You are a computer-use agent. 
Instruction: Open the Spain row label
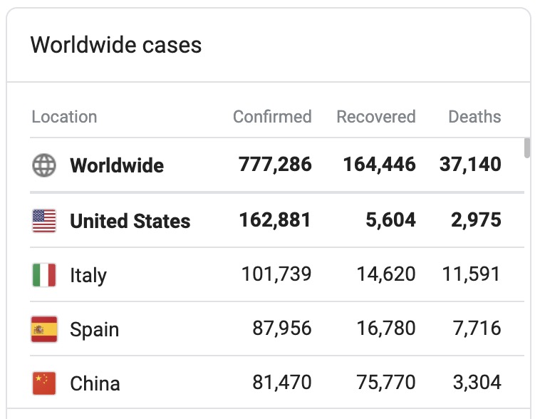point(94,330)
